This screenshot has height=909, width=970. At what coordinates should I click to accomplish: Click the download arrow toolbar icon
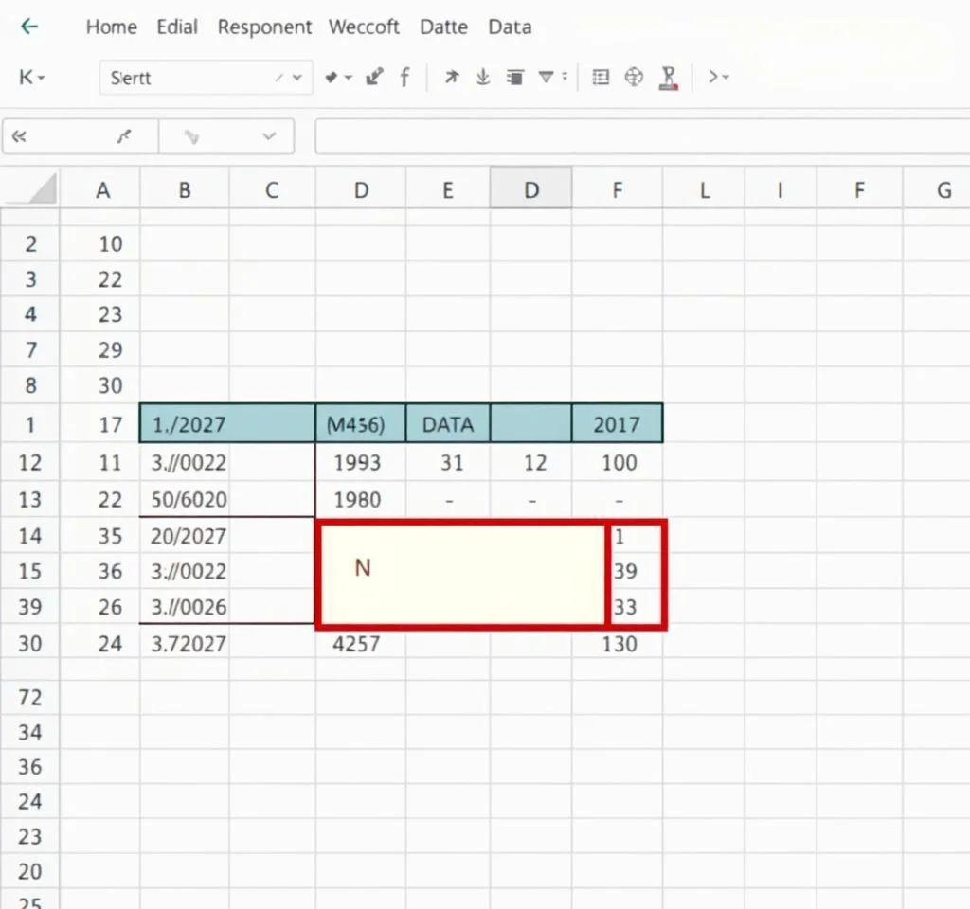click(482, 78)
